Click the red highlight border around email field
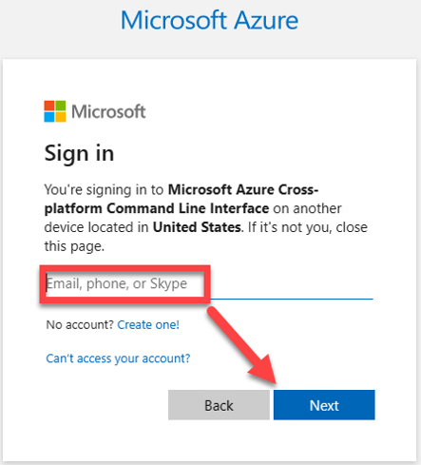This screenshot has width=421, height=465. point(124,284)
